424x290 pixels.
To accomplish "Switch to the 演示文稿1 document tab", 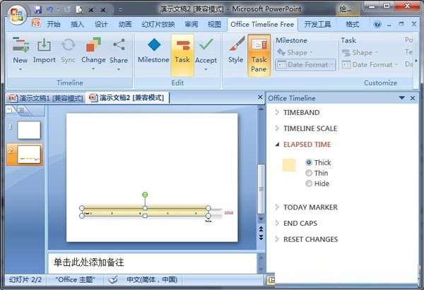I will click(x=46, y=98).
